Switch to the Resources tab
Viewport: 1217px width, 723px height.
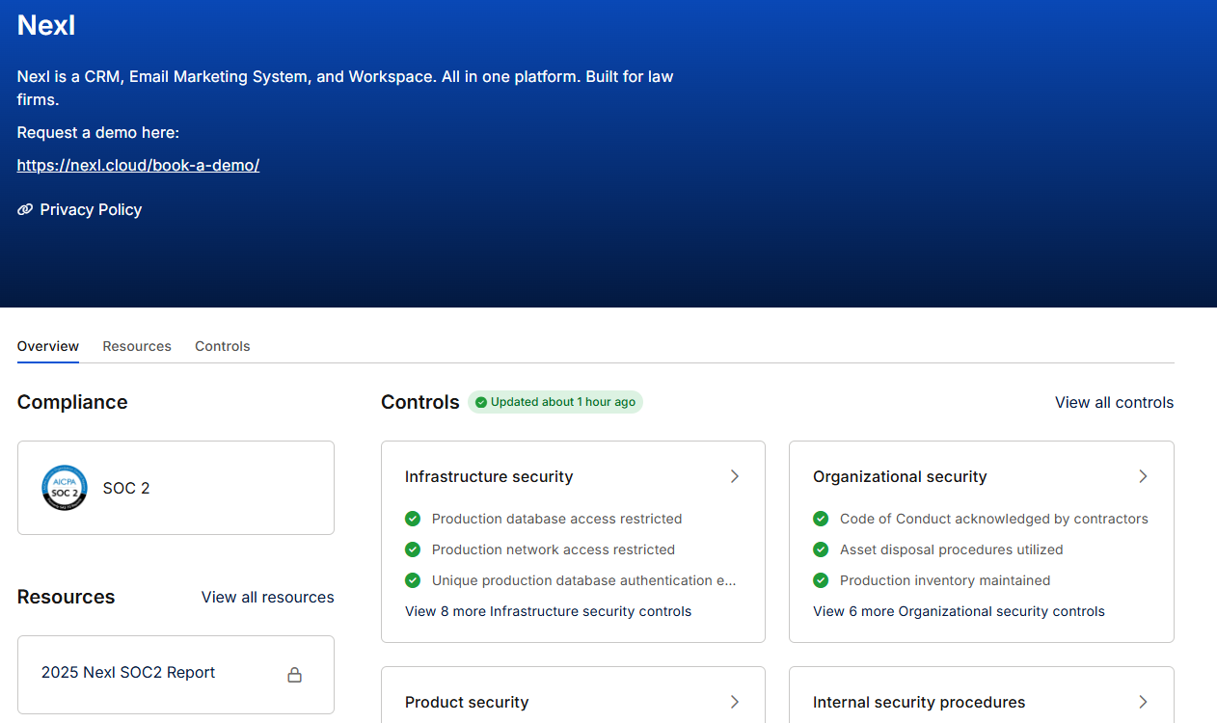click(x=136, y=346)
